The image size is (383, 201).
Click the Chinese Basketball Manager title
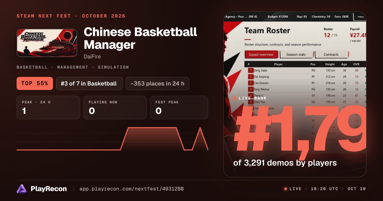click(140, 38)
